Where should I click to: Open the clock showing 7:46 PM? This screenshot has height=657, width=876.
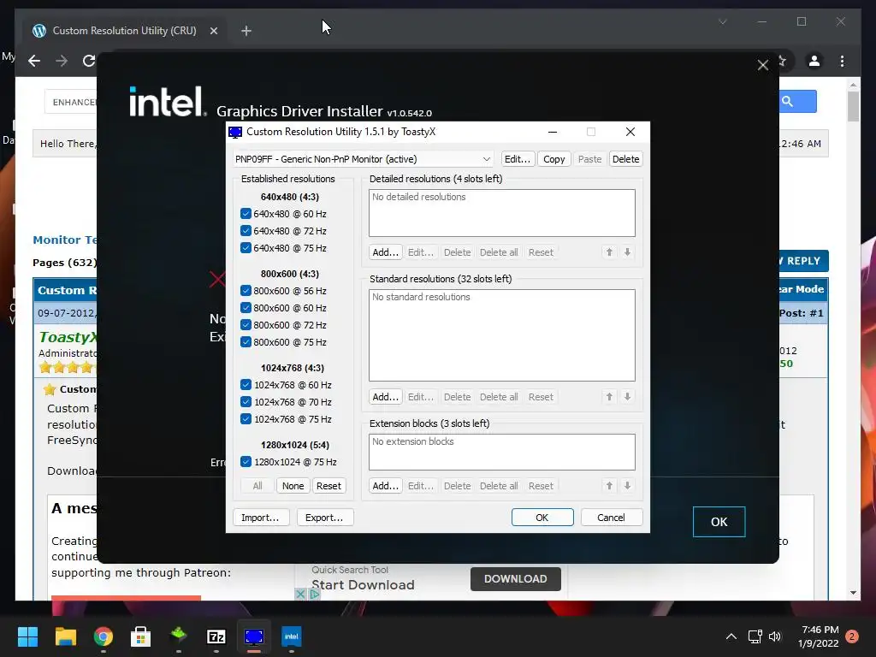tap(819, 636)
